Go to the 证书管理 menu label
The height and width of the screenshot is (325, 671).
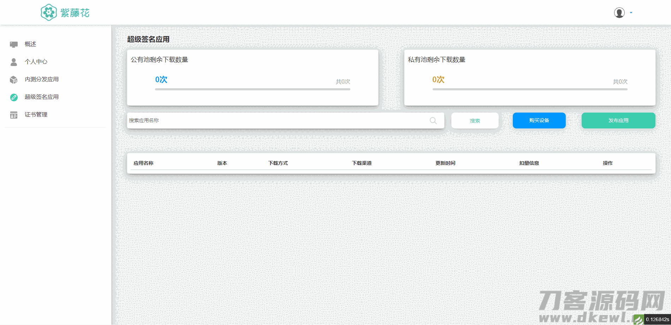pyautogui.click(x=36, y=115)
